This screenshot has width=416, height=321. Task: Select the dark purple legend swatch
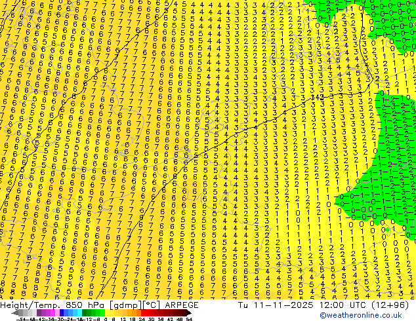click(x=39, y=313)
